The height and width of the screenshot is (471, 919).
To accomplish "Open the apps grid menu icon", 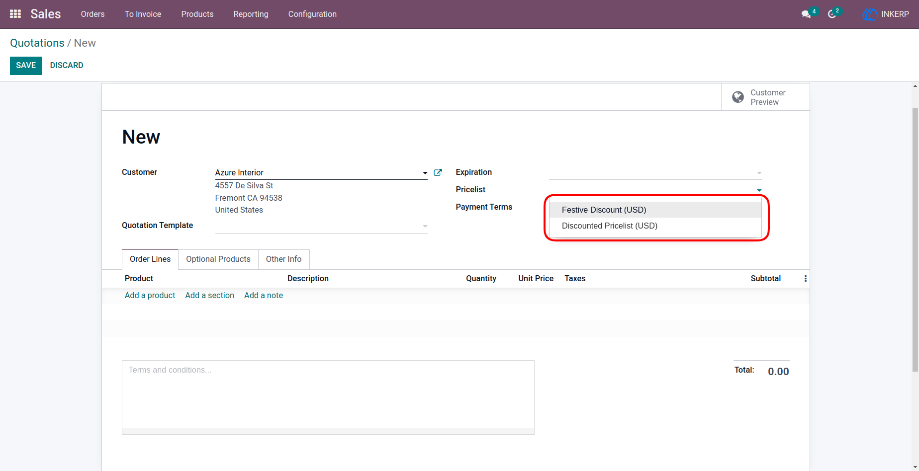I will coord(15,14).
